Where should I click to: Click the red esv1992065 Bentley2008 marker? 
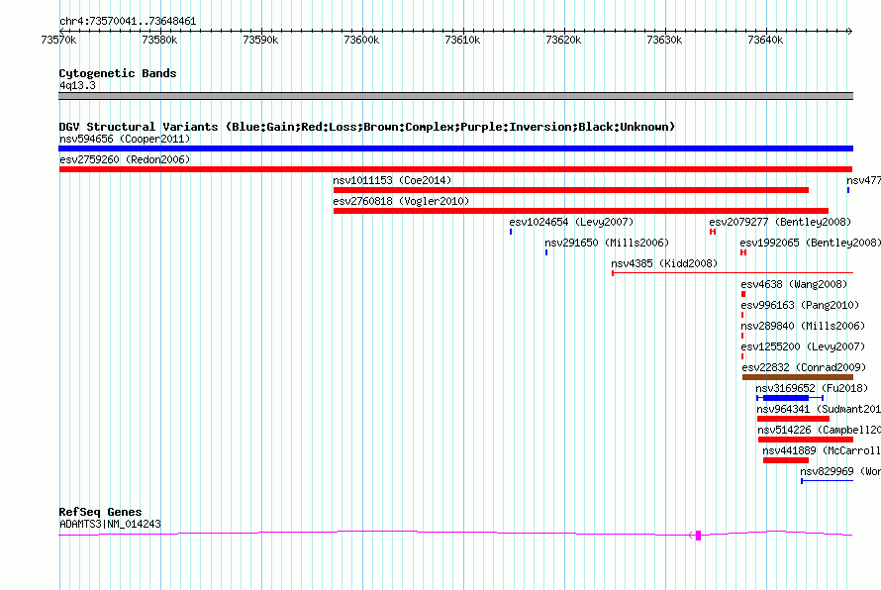click(743, 252)
